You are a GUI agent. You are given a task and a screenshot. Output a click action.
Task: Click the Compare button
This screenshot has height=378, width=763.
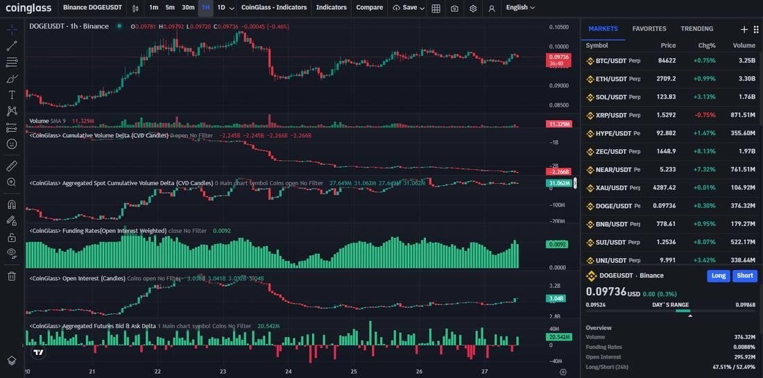(x=369, y=8)
